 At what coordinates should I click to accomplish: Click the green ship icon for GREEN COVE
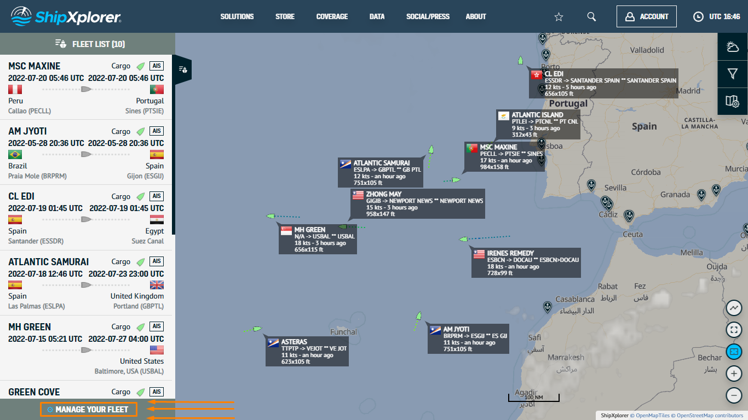(x=141, y=392)
